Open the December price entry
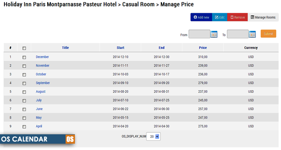The width and height of the screenshot is (281, 150). [x=42, y=57]
